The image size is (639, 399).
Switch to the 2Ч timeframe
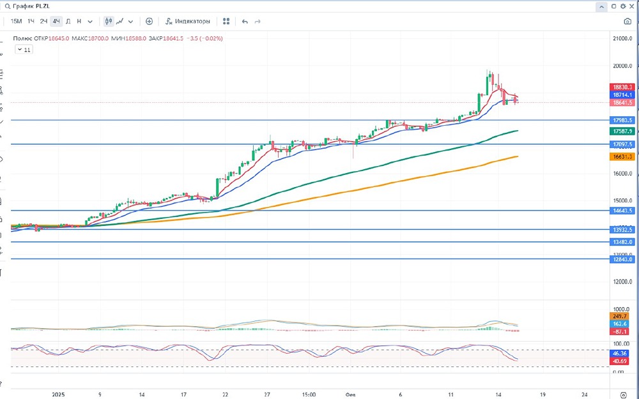click(43, 21)
